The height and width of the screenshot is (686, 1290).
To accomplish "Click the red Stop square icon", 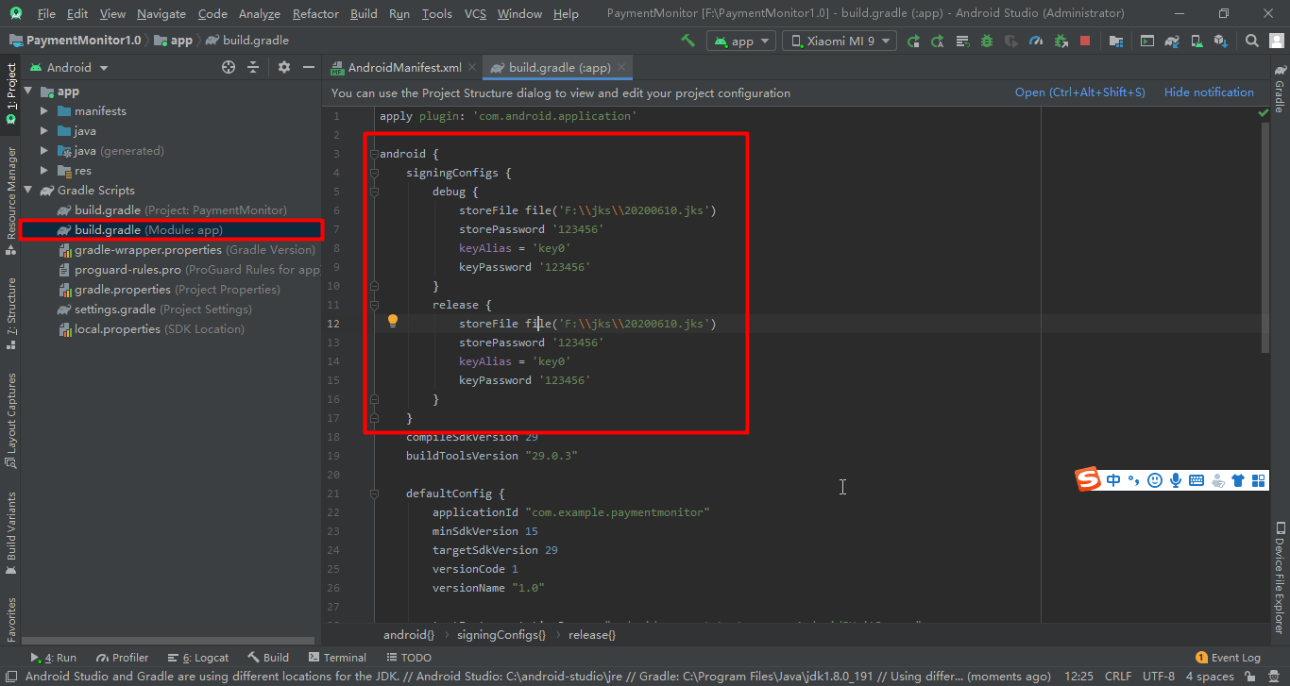I will (1085, 41).
